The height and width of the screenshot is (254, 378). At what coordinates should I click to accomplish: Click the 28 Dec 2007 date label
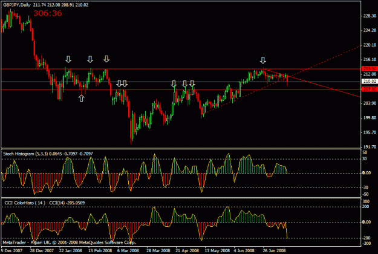pyautogui.click(x=42, y=250)
